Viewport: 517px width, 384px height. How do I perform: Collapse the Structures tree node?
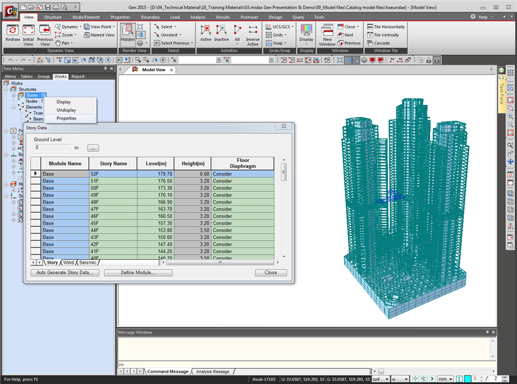(6, 90)
